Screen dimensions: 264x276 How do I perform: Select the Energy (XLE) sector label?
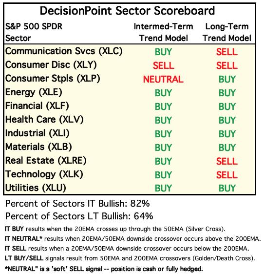[34, 92]
